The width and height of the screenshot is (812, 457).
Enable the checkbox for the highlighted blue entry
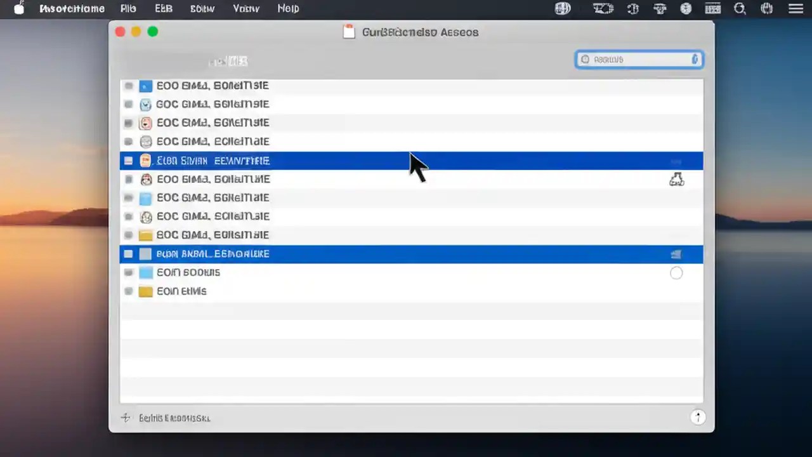[x=128, y=161]
